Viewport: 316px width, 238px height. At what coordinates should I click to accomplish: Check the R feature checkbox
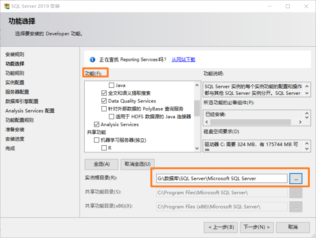(104, 148)
